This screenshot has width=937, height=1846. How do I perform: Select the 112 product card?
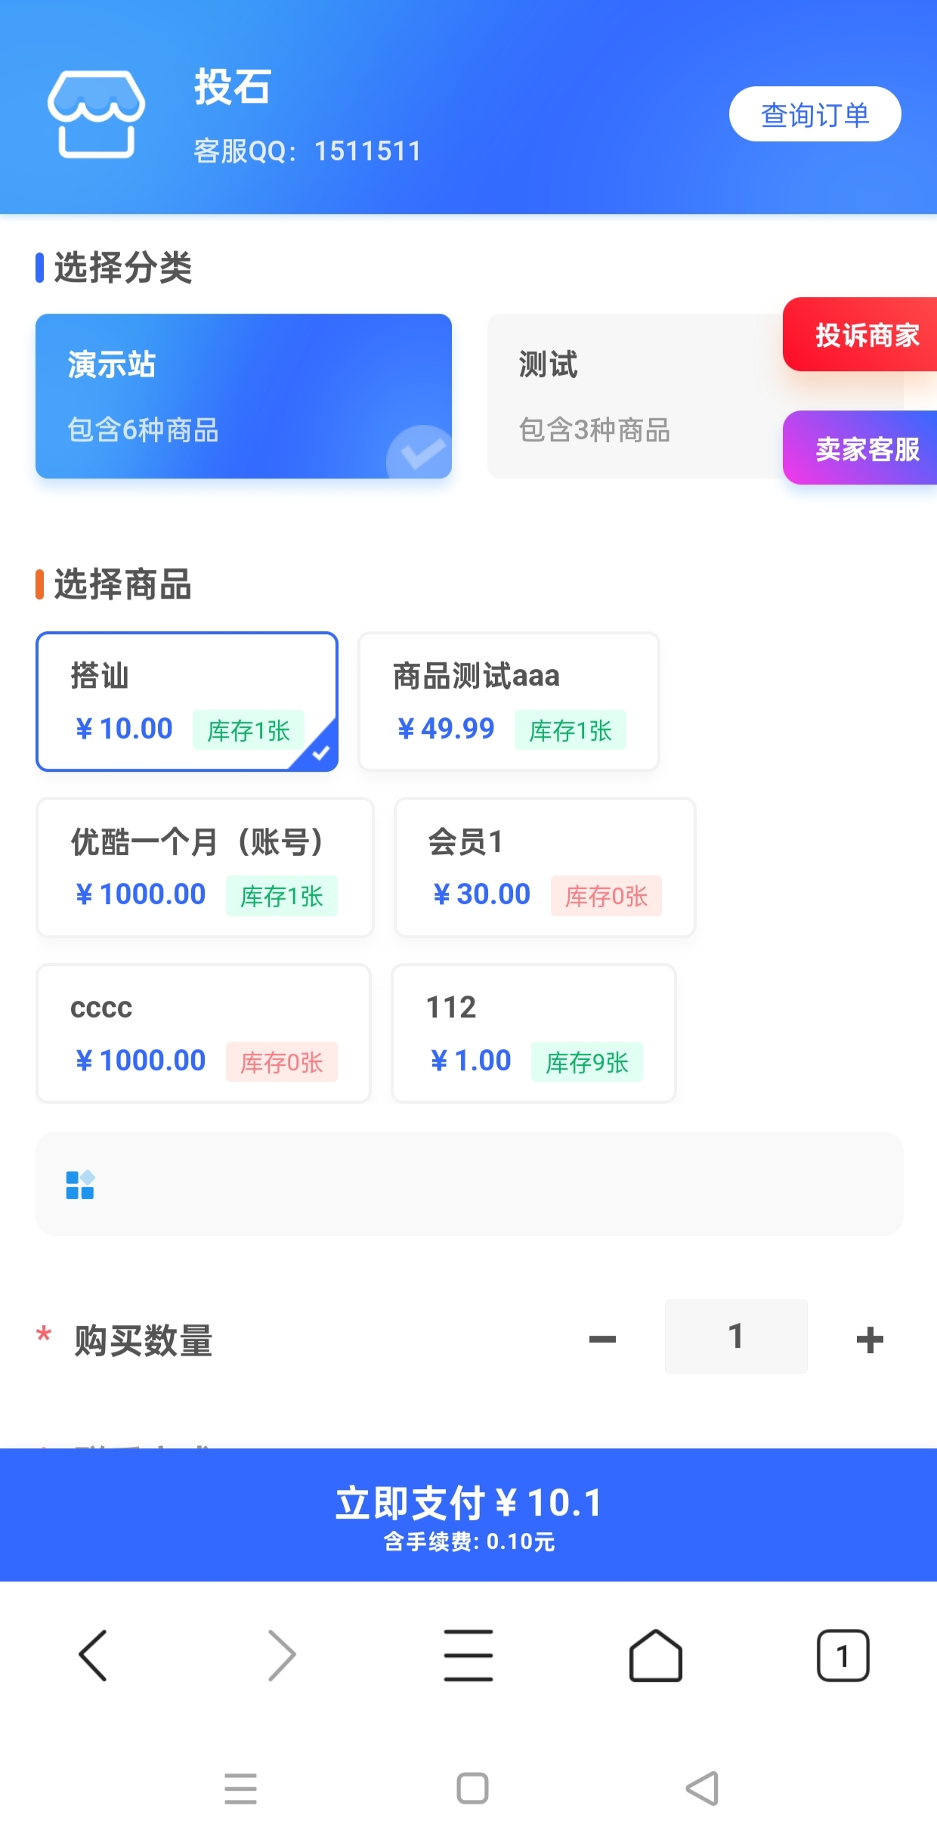coord(533,1033)
